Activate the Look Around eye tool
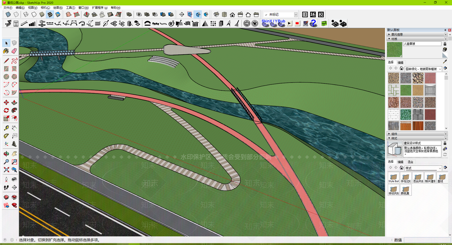The image size is (452, 245). 14,179
